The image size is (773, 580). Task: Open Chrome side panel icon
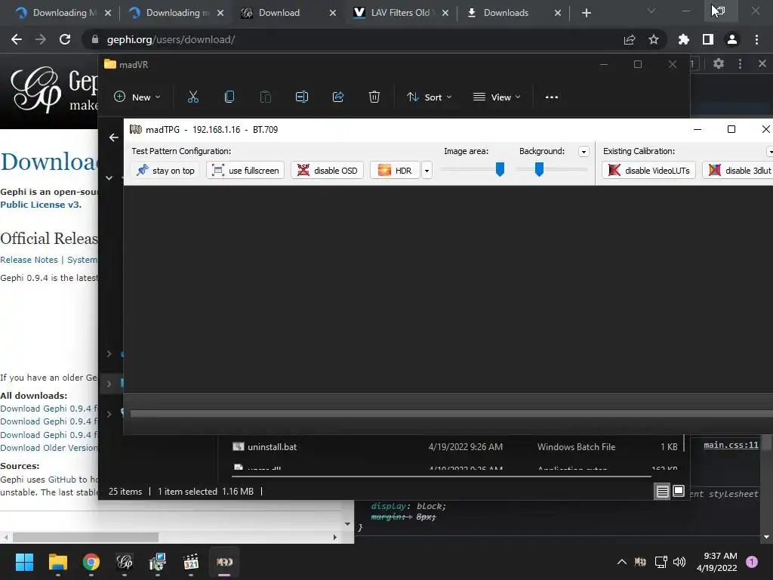pyautogui.click(x=708, y=39)
